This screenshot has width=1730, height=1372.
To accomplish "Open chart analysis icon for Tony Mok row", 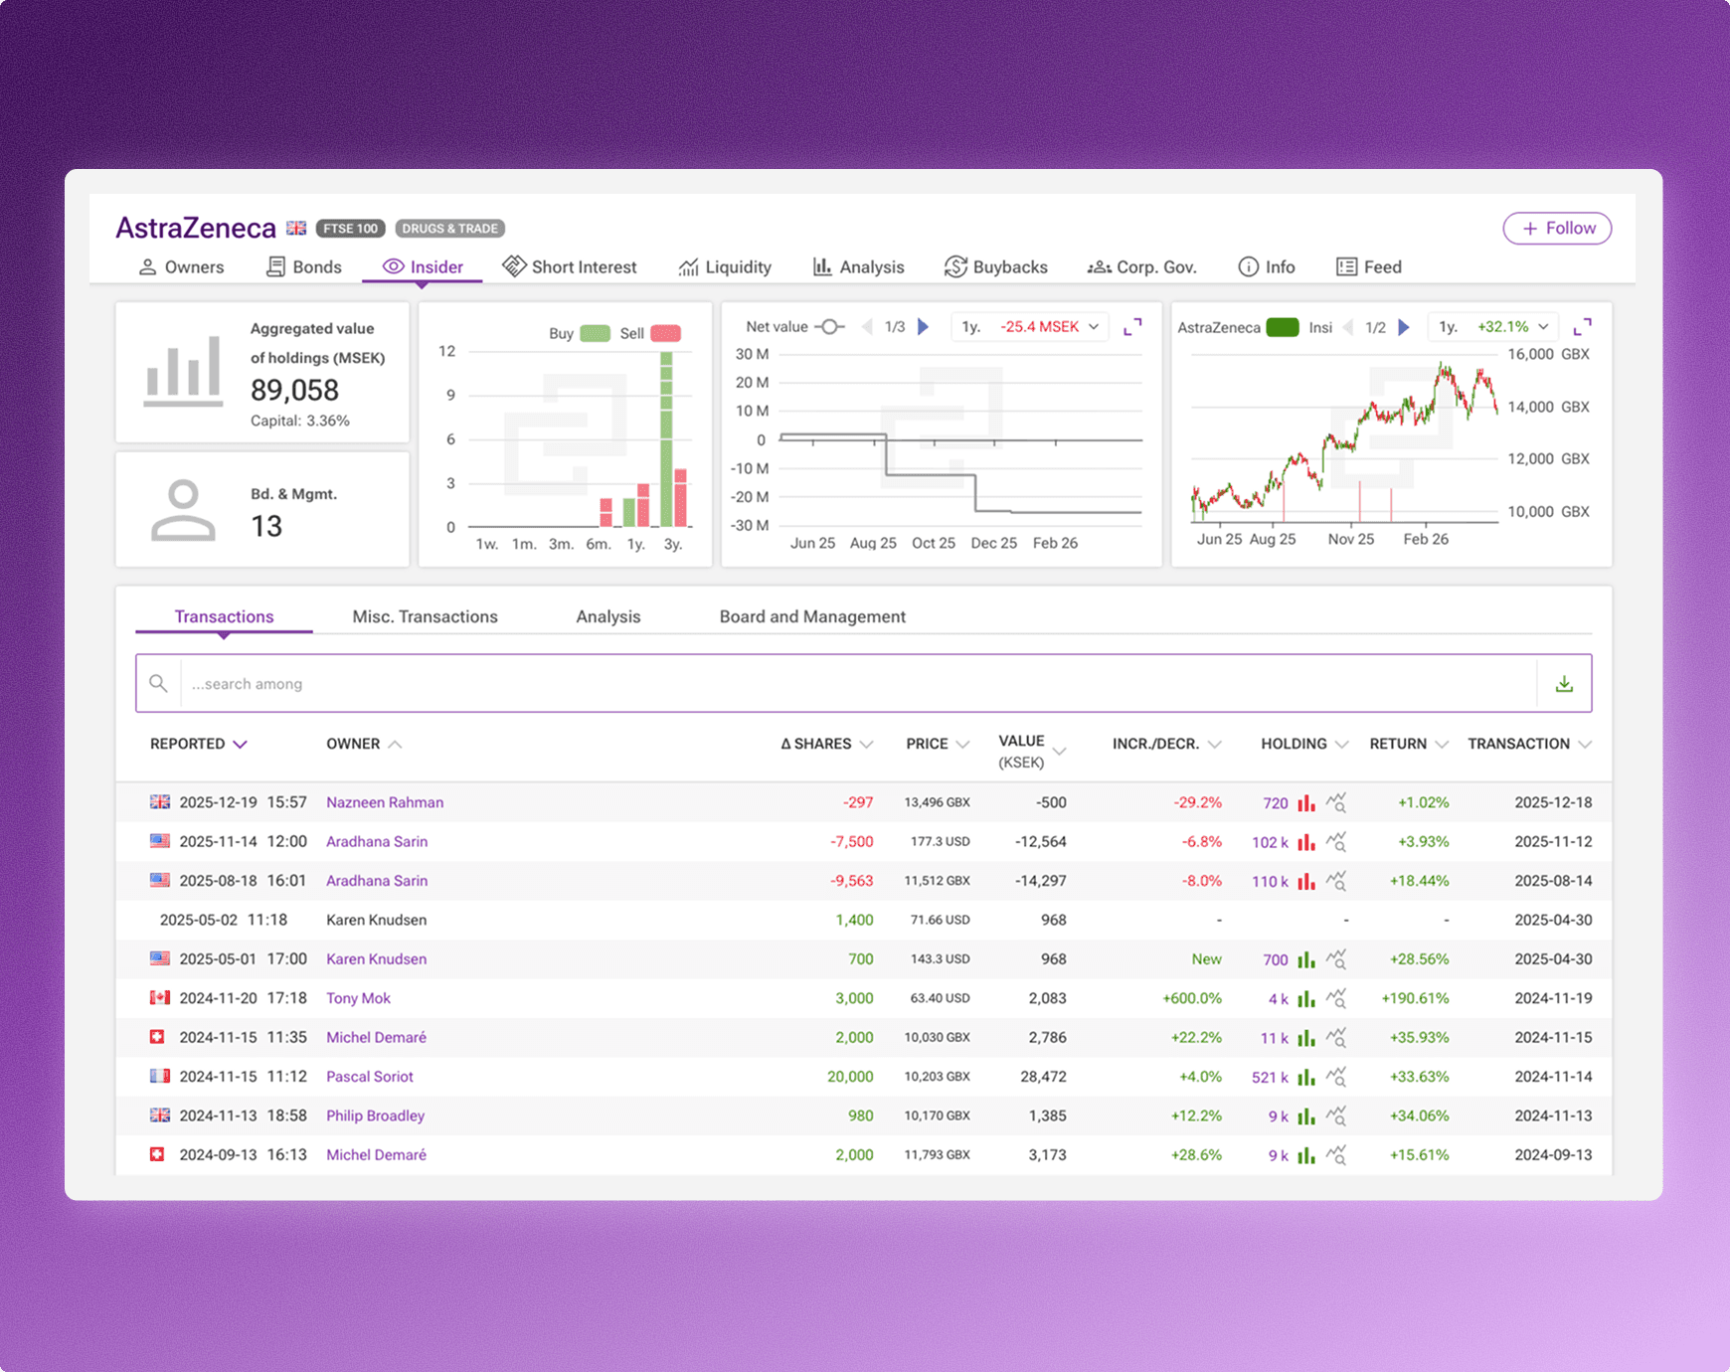I will (x=1336, y=998).
